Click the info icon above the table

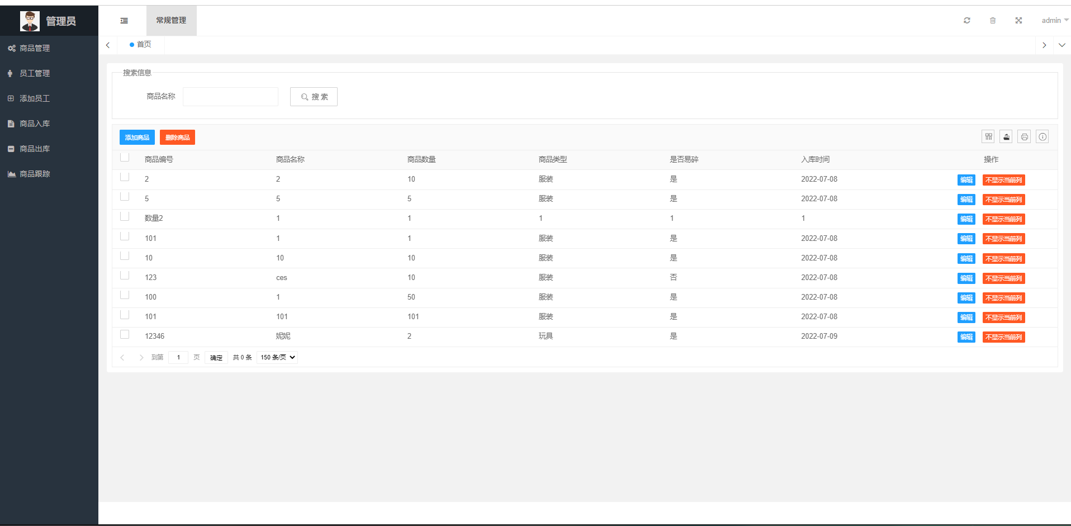click(x=1042, y=137)
